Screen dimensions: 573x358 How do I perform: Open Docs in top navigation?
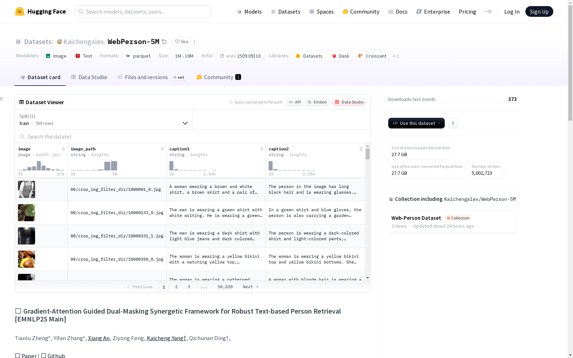[x=398, y=11]
